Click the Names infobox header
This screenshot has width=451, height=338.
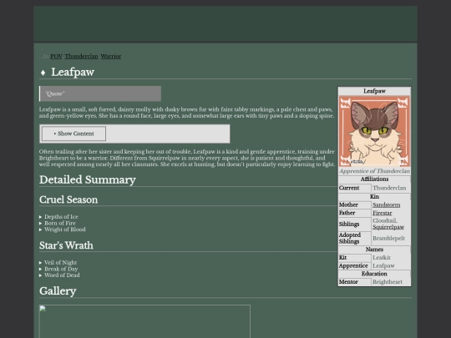point(374,250)
